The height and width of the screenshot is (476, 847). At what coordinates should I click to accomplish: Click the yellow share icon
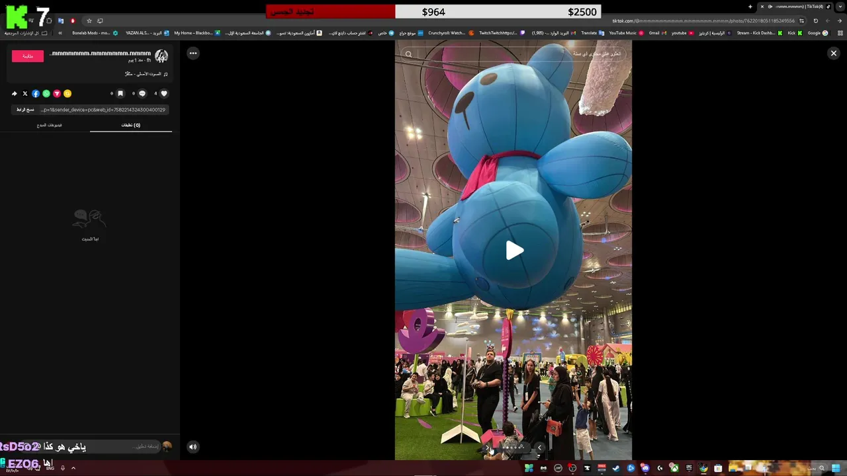67,93
